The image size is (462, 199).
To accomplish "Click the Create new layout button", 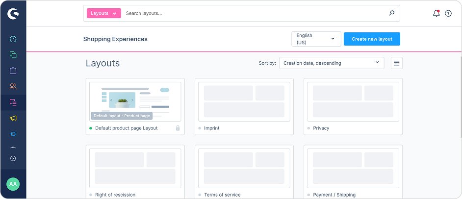I will click(x=372, y=39).
